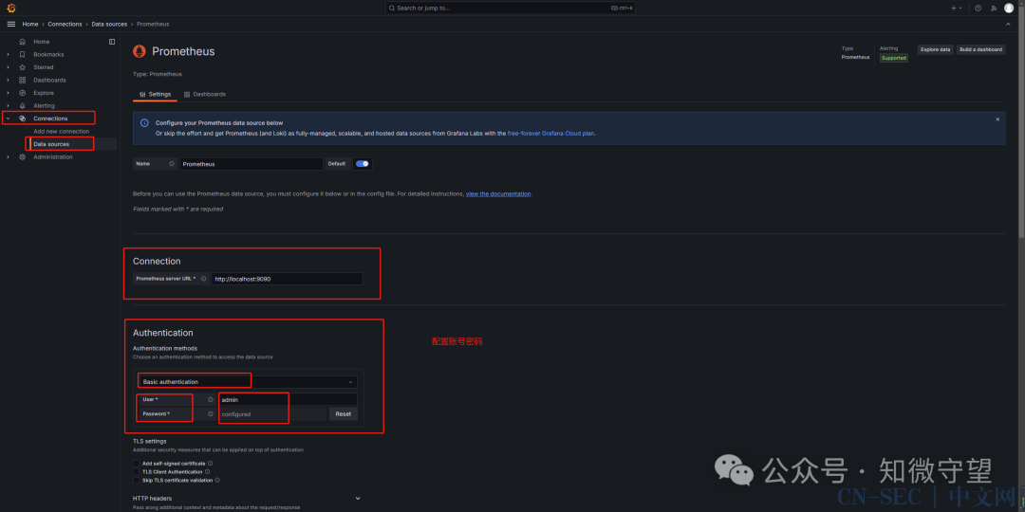Expand the Bookmarks sidebar section
The image size is (1025, 512).
(8, 54)
